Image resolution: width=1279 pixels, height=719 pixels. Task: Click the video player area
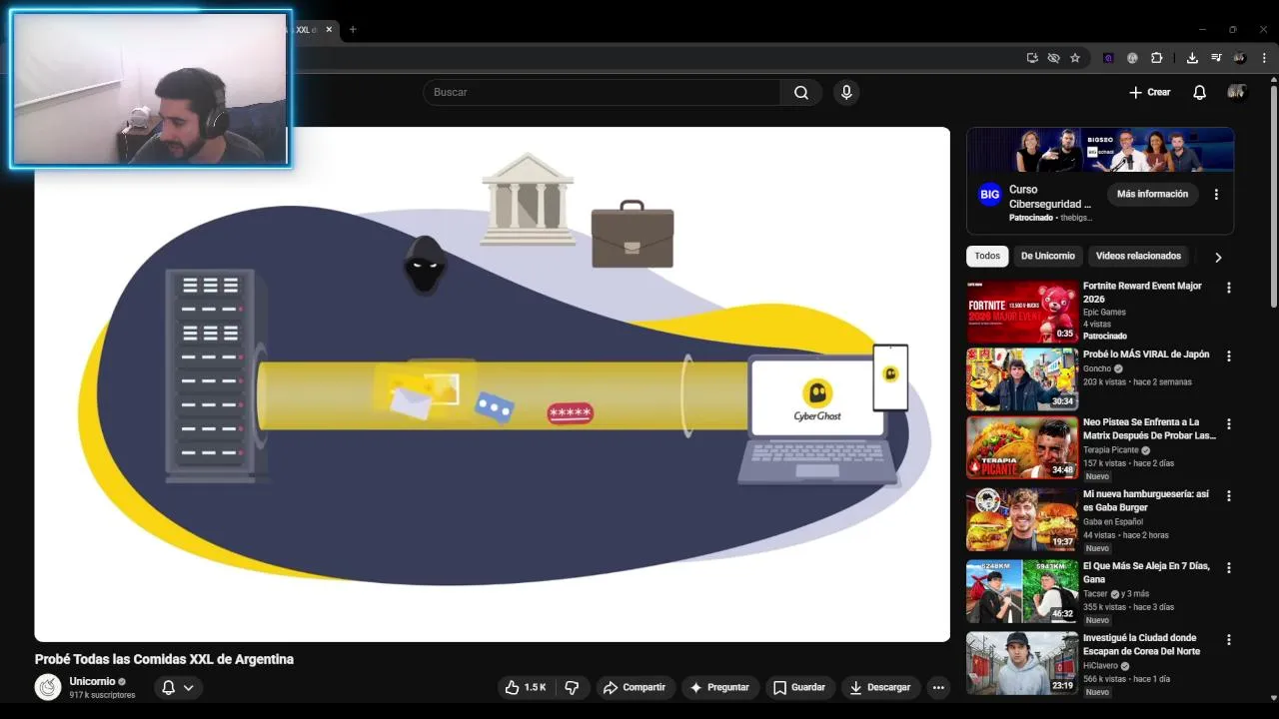[492, 384]
